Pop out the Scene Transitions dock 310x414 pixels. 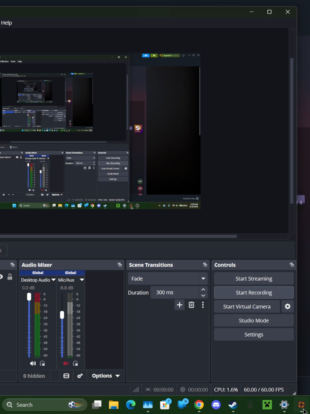205,265
